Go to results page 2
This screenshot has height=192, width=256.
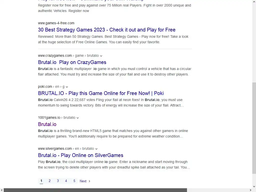pos(49,181)
